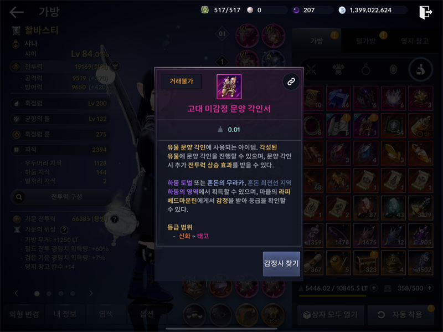
Task: Click the exit door icon at top right
Action: click(x=425, y=12)
